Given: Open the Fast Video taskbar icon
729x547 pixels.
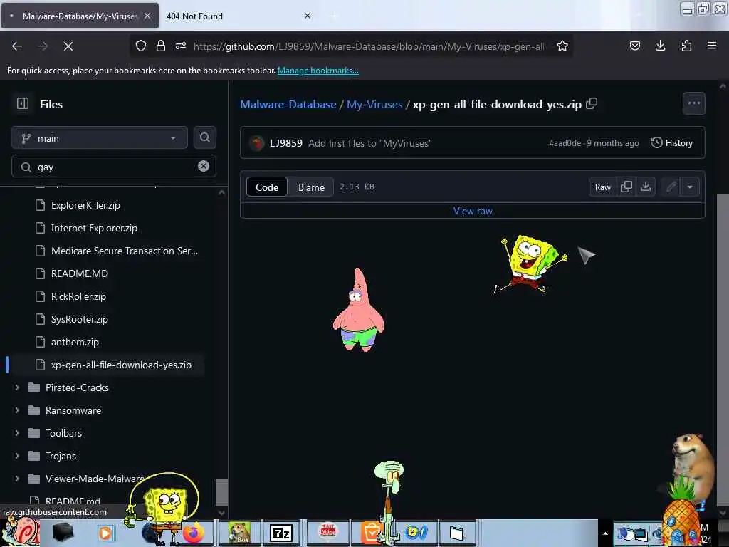Looking at the screenshot, I should point(328,533).
